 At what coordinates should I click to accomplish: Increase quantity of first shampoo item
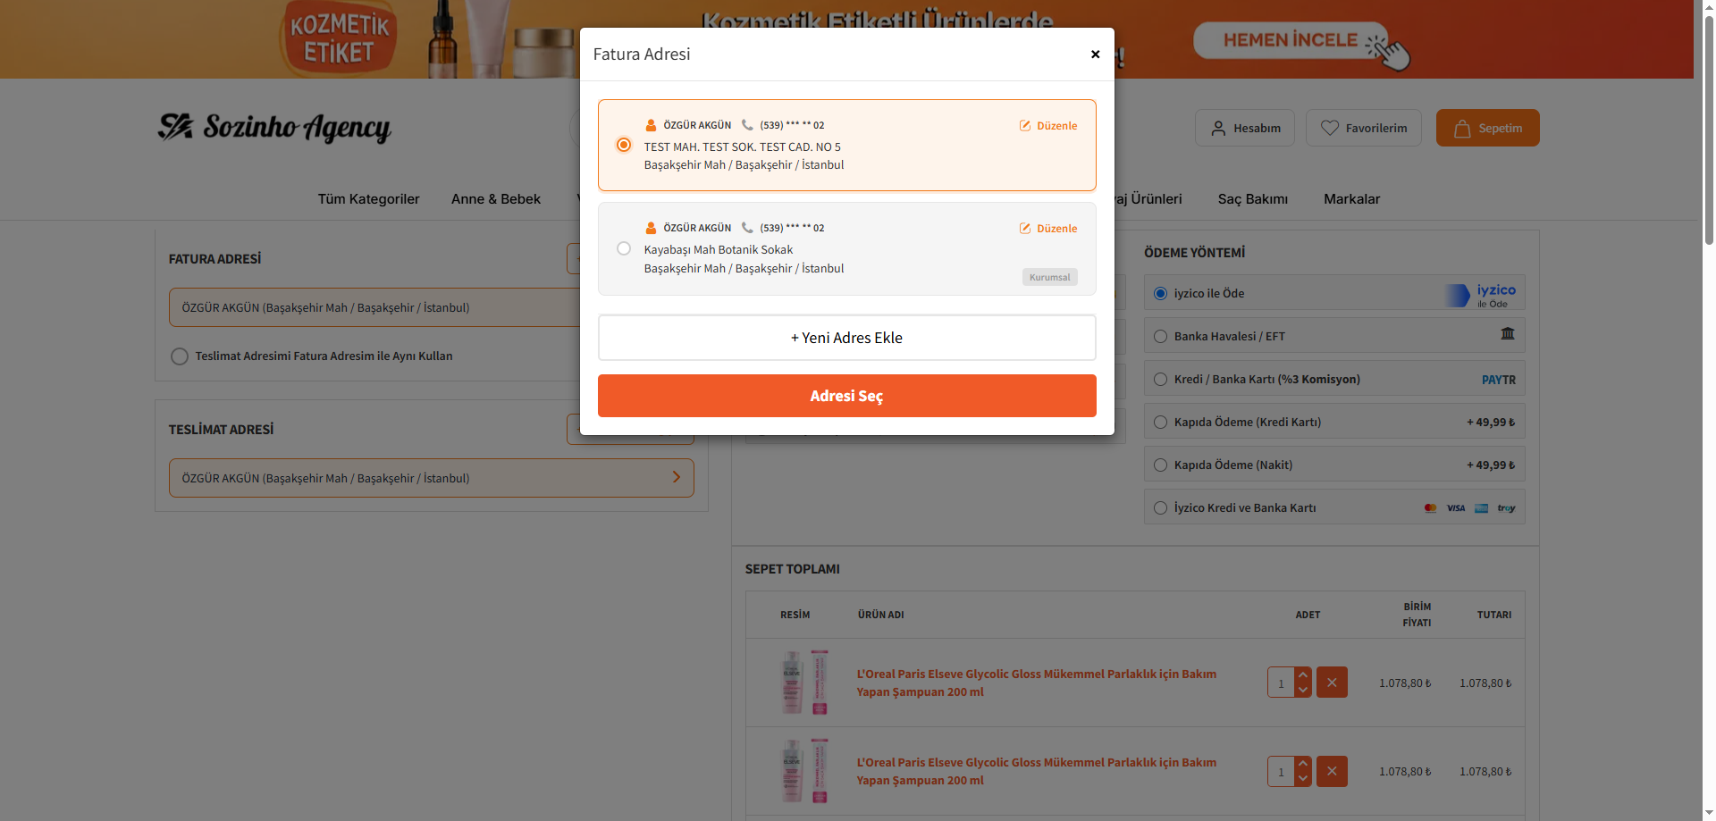click(1303, 675)
